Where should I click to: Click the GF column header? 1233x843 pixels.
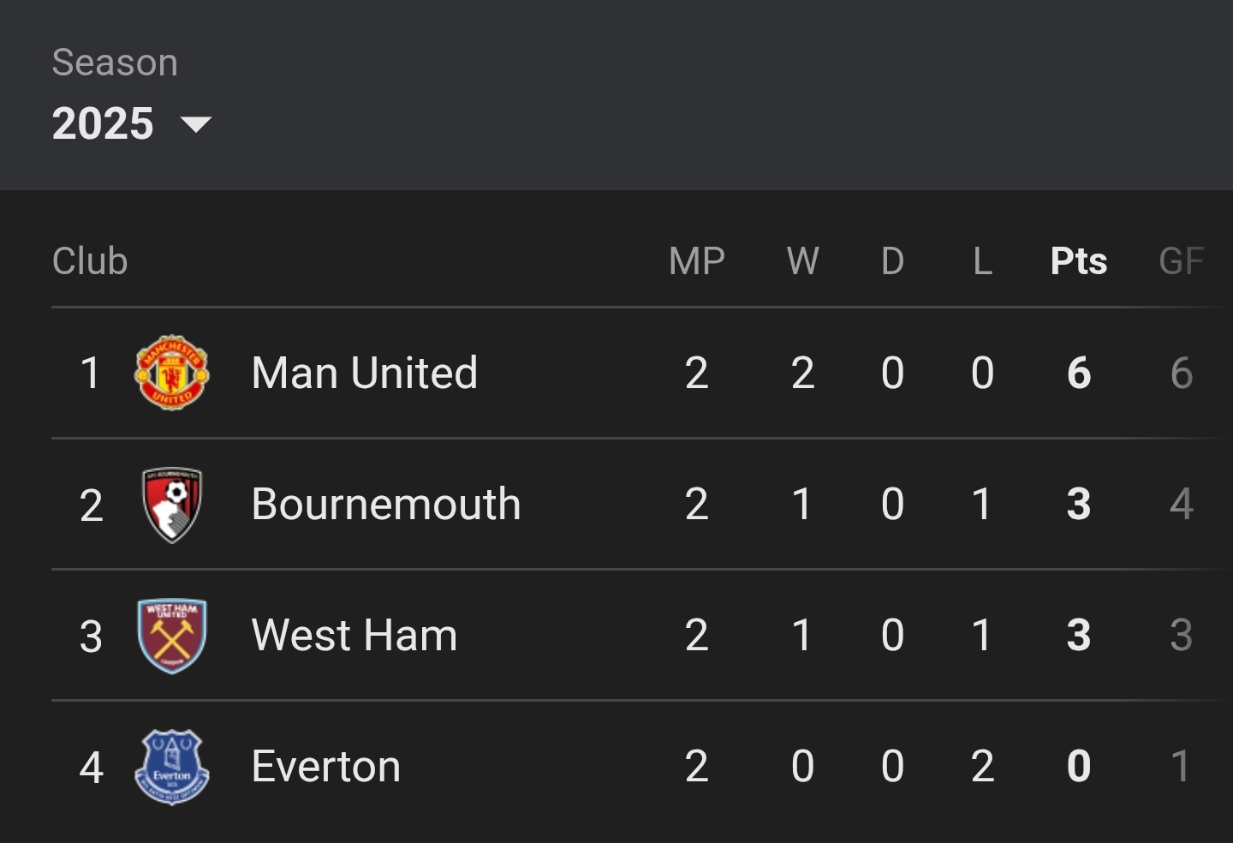1182,261
